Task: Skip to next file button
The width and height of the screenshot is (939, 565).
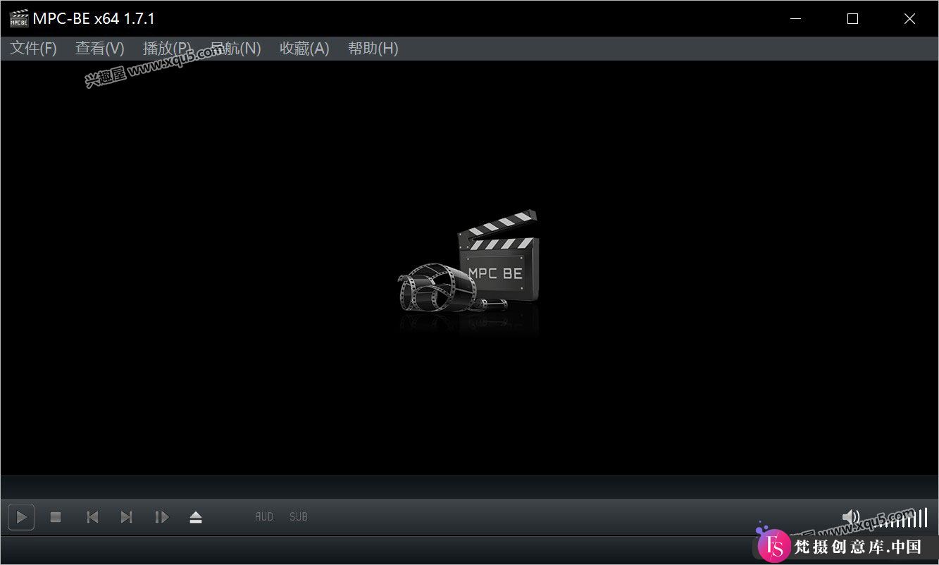Action: click(126, 517)
